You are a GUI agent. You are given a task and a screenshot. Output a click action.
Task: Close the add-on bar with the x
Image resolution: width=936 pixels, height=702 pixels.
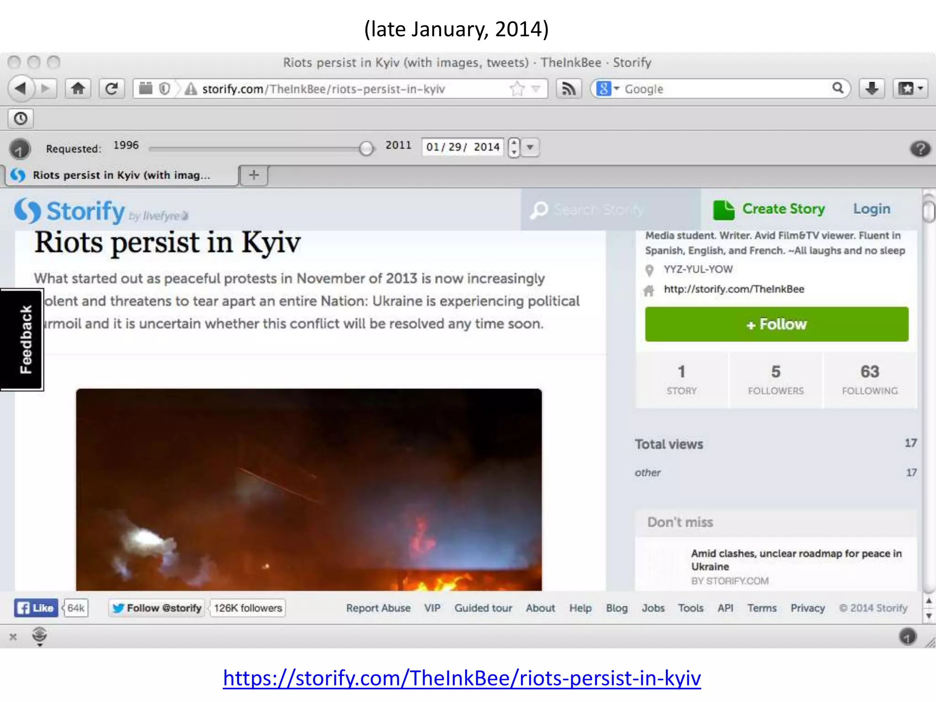click(x=13, y=637)
